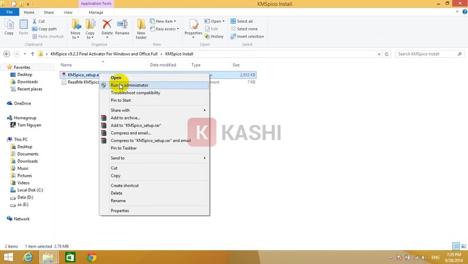This screenshot has width=468, height=264.
Task: Click Copy path in ribbon
Action: click(44, 29)
